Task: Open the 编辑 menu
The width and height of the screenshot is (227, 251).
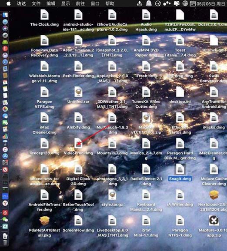Action: pos(51,3)
